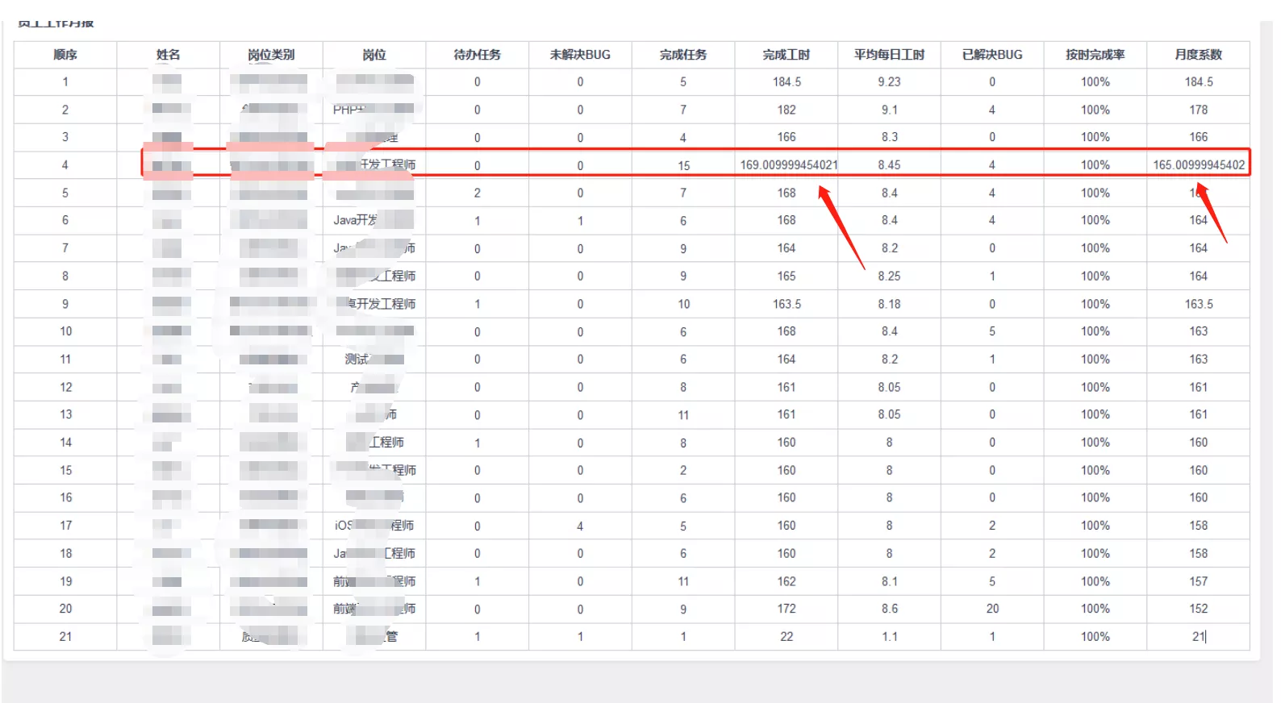Click the 184.5 cell under 完成工时
1281x703 pixels.
tap(787, 82)
